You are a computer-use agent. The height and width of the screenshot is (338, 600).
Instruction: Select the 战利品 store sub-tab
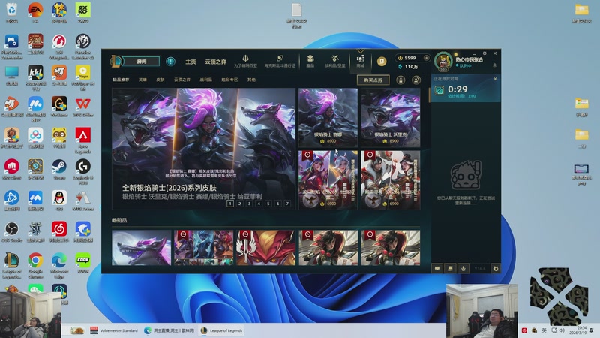click(205, 80)
